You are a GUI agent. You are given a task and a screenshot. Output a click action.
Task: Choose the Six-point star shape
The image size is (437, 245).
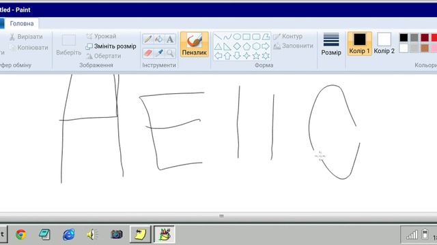(266, 56)
